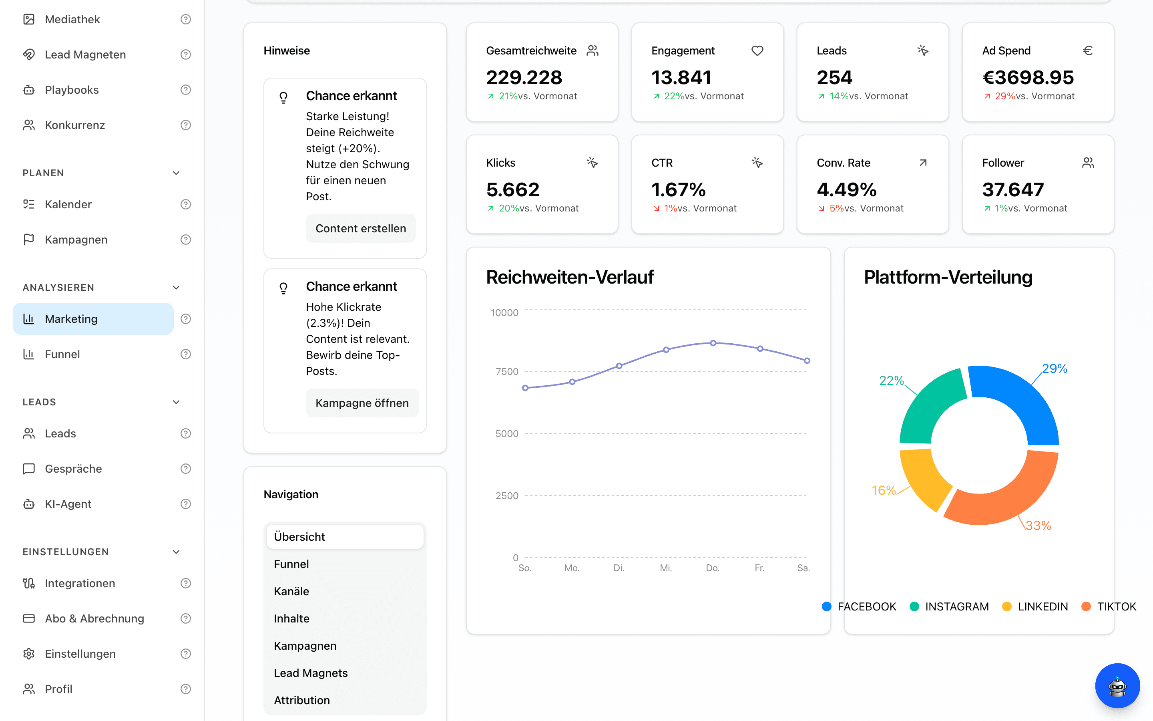Select Kampagnen in the Navigation panel

point(345,646)
